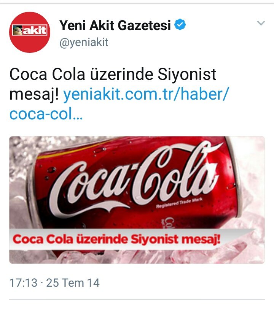The height and width of the screenshot is (311, 274).
Task: Click the truncated coca-col… link text
Action: point(46,114)
